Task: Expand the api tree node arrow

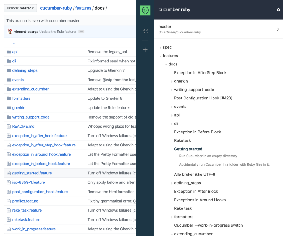Action: point(172,115)
